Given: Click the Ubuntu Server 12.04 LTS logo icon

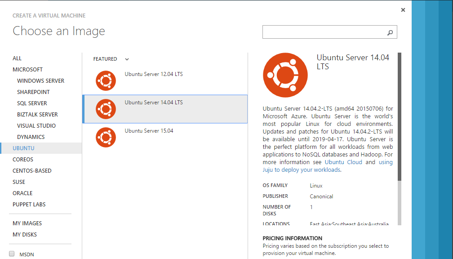Looking at the screenshot, I should coord(106,81).
